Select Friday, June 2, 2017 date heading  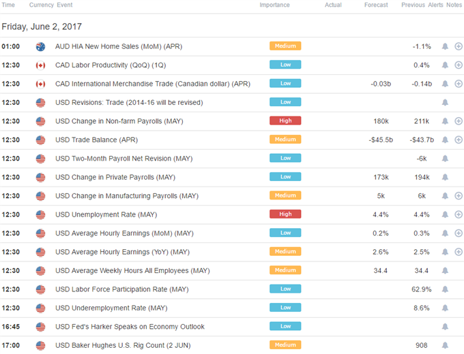(x=42, y=27)
